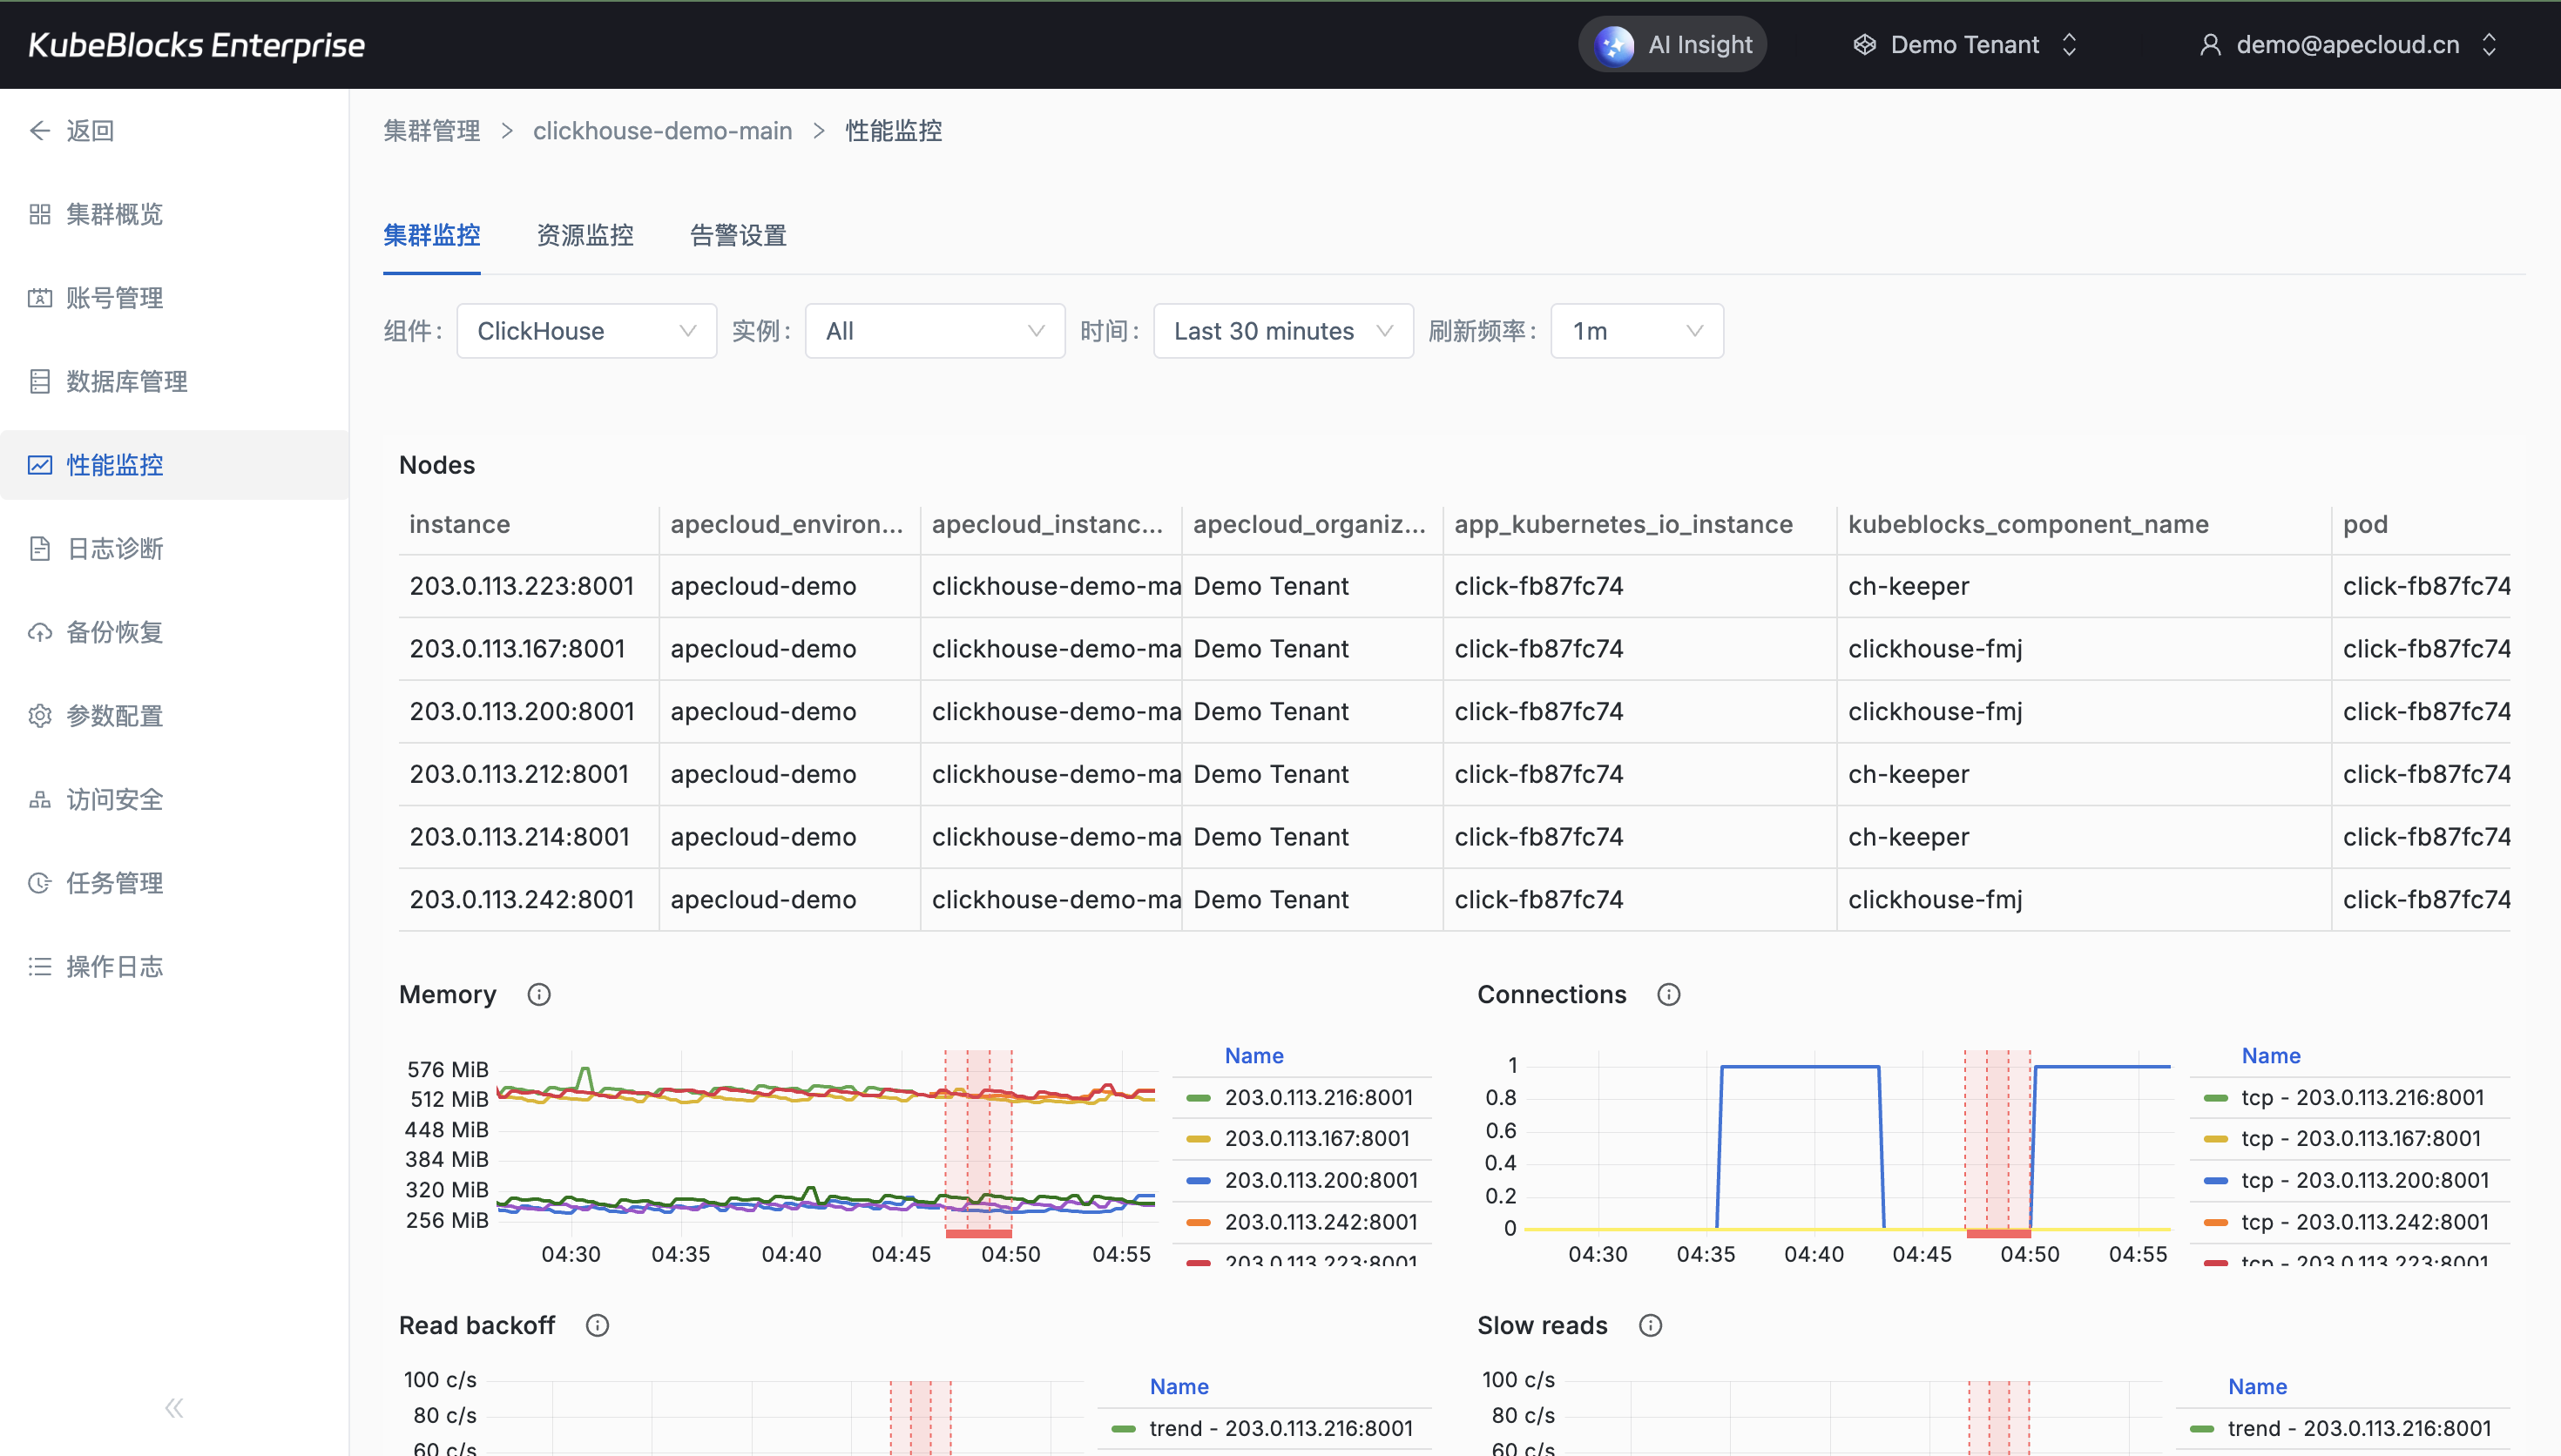This screenshot has width=2561, height=1456.
Task: Click clickhouse-demo-main breadcrumb link
Action: 662,131
